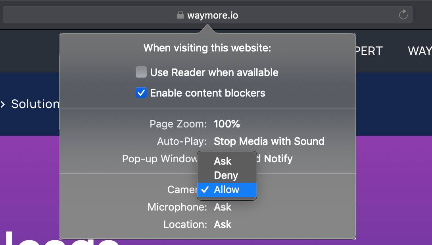432x245 pixels.
Task: Click the waymore.io address bar
Action: coord(208,15)
